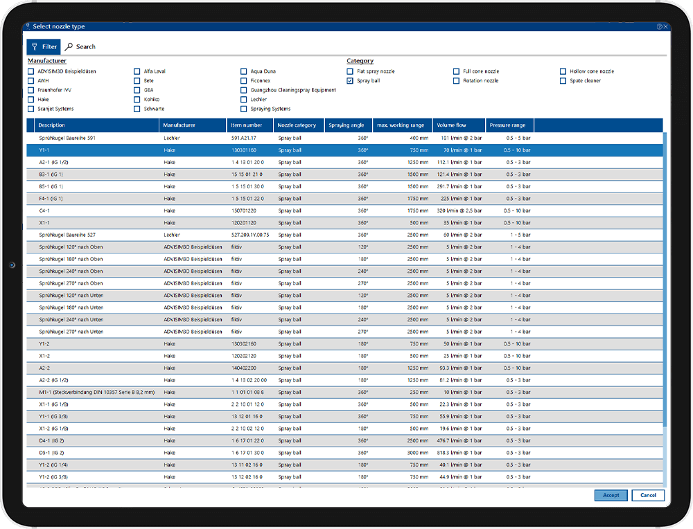
Task: Select the B5-1 (IG 1) row
Action: tap(344, 187)
